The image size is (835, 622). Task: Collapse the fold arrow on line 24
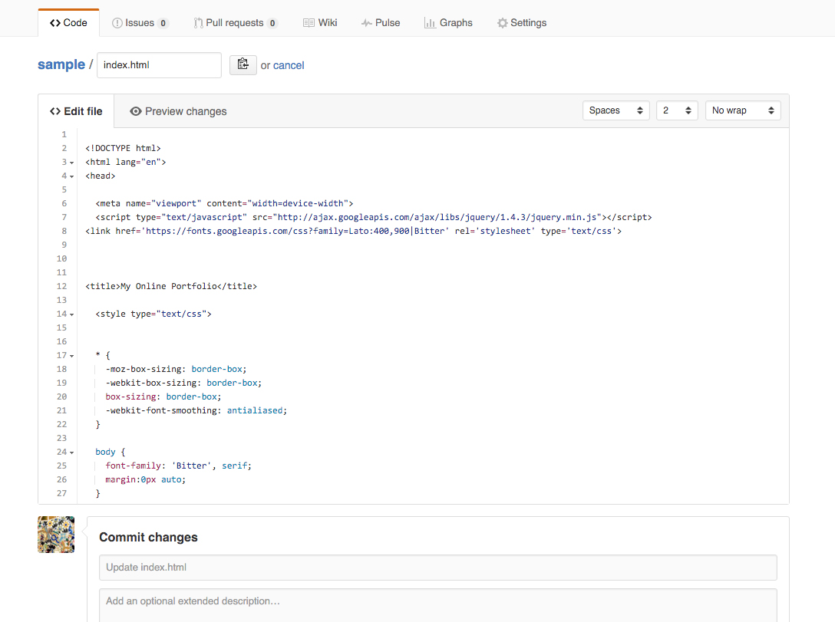tap(72, 453)
